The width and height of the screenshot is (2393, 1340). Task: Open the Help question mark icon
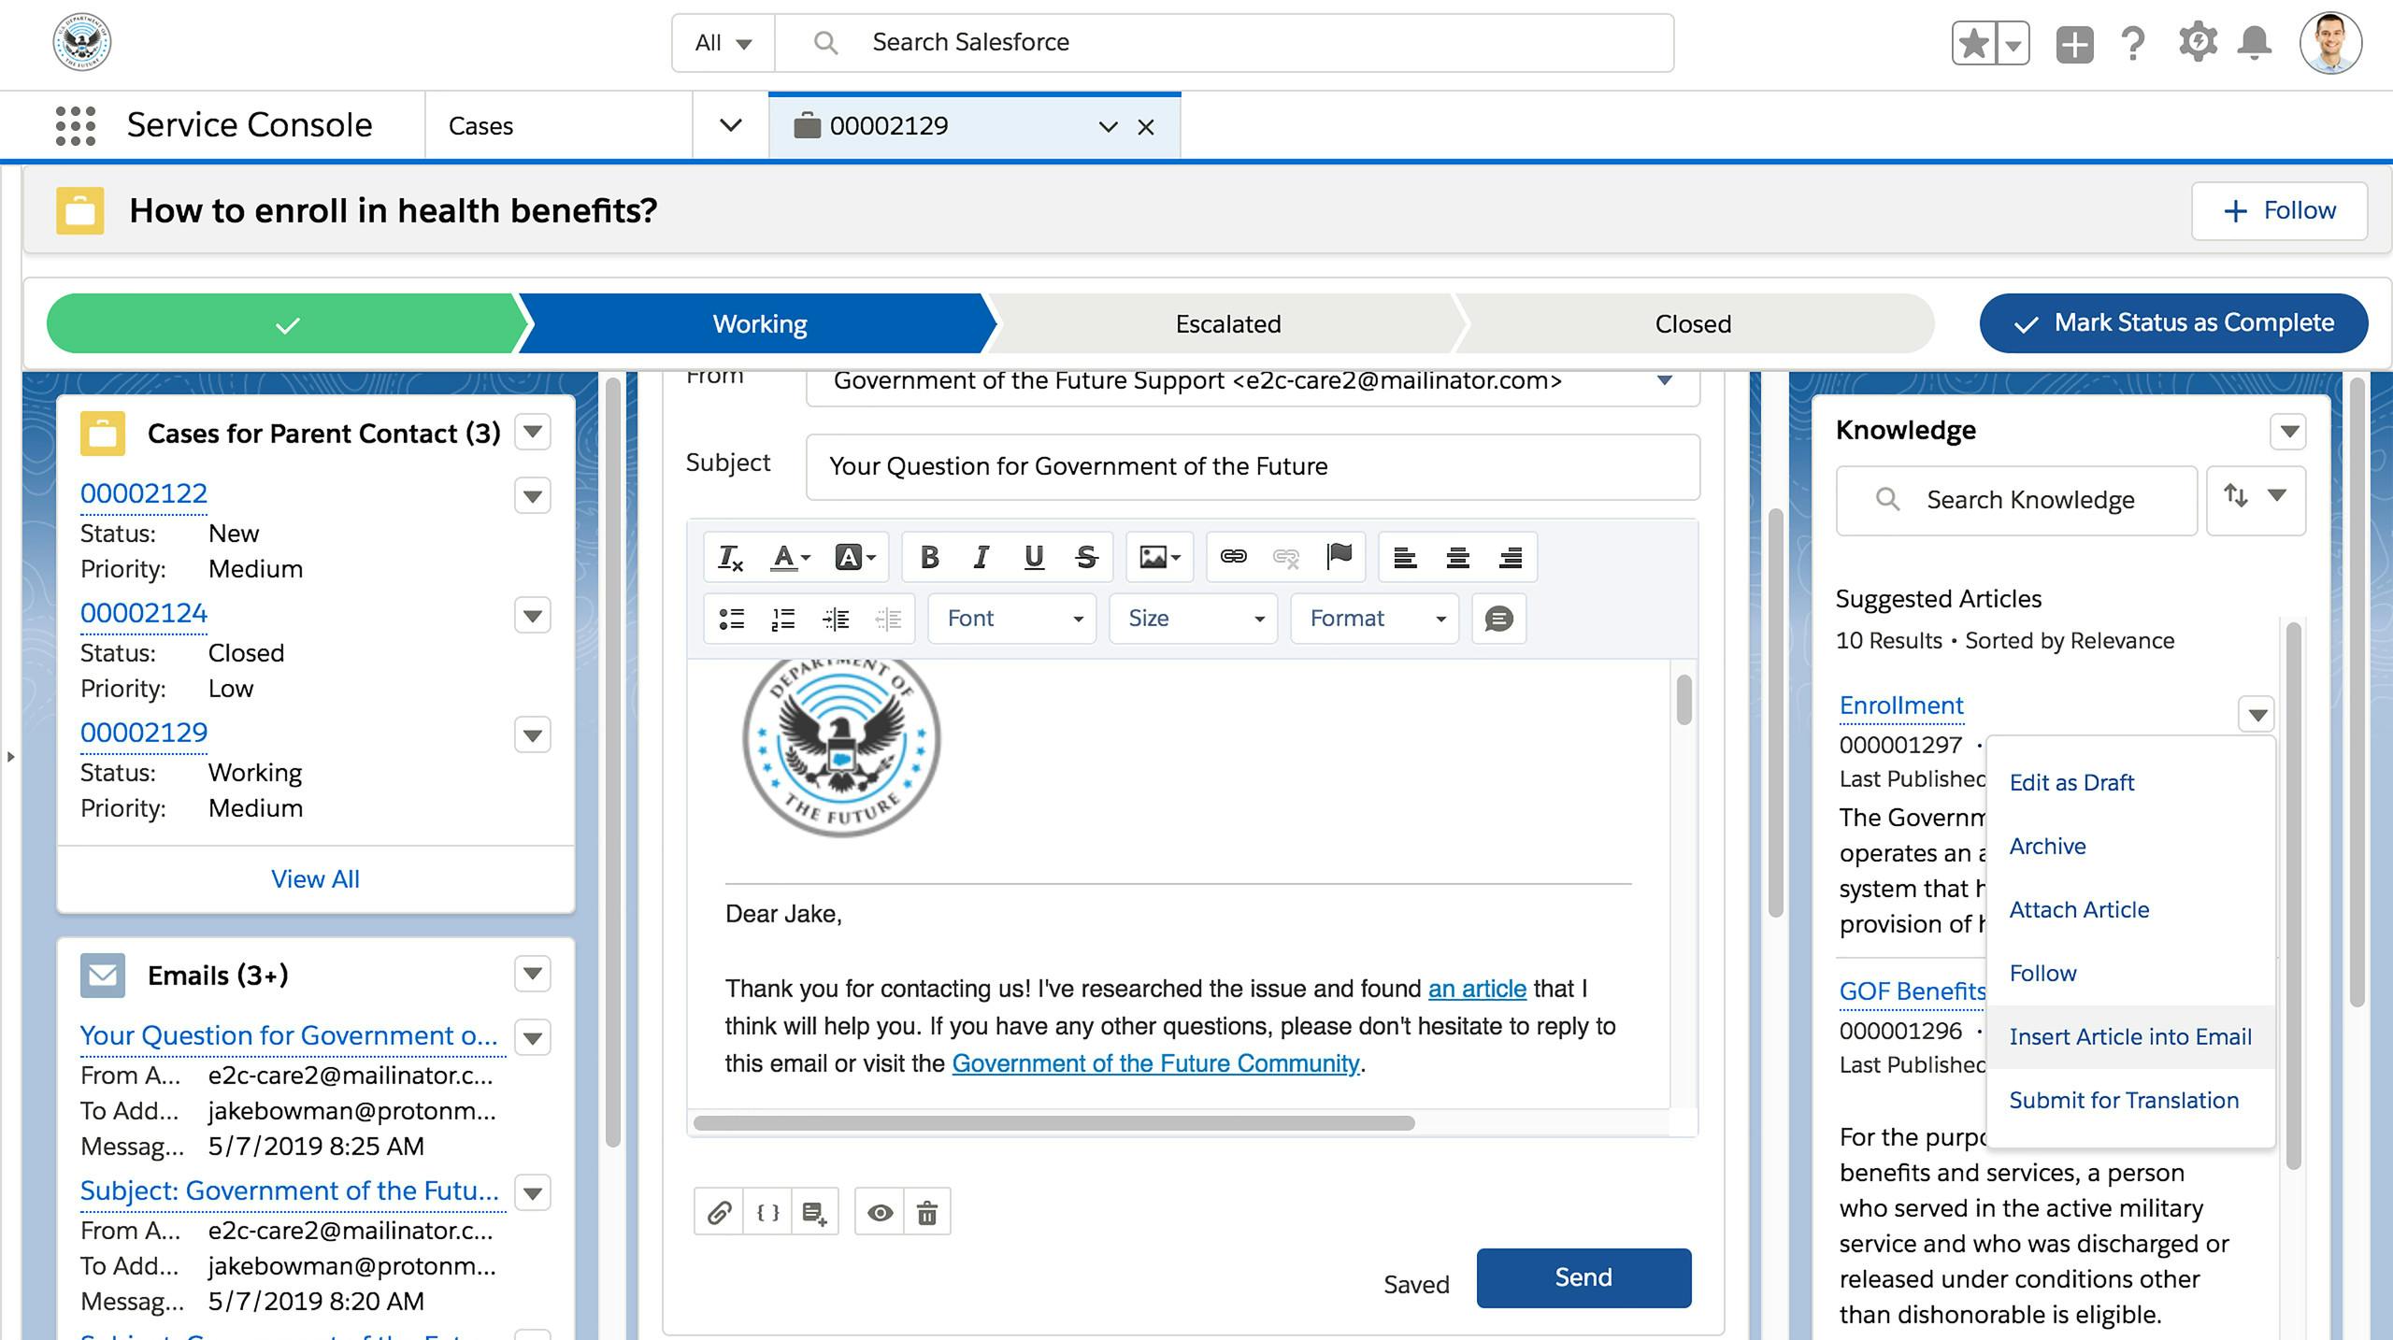(2133, 44)
